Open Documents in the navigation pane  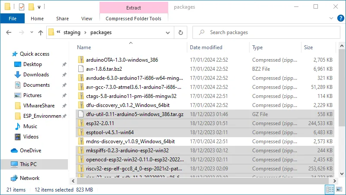coord(36,85)
